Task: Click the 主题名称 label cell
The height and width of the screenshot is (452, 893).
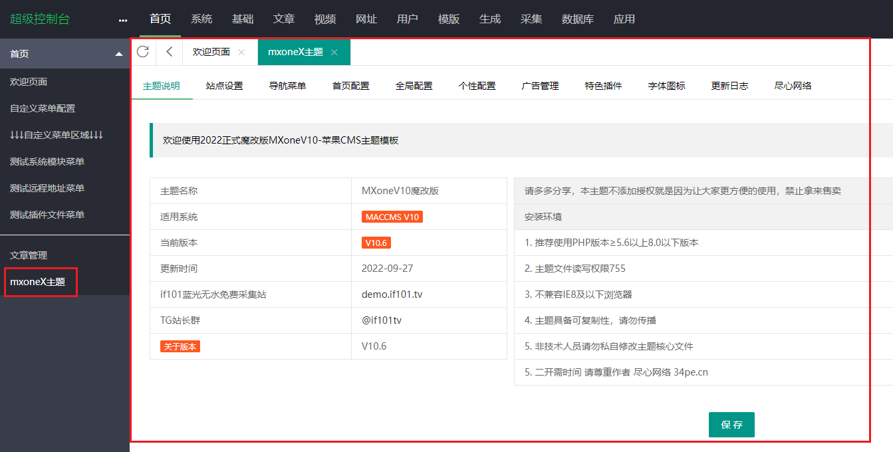Action: (251, 191)
